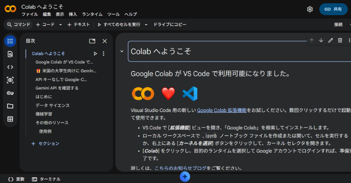Open the Google Colab 拡張機能 link

tap(222, 110)
